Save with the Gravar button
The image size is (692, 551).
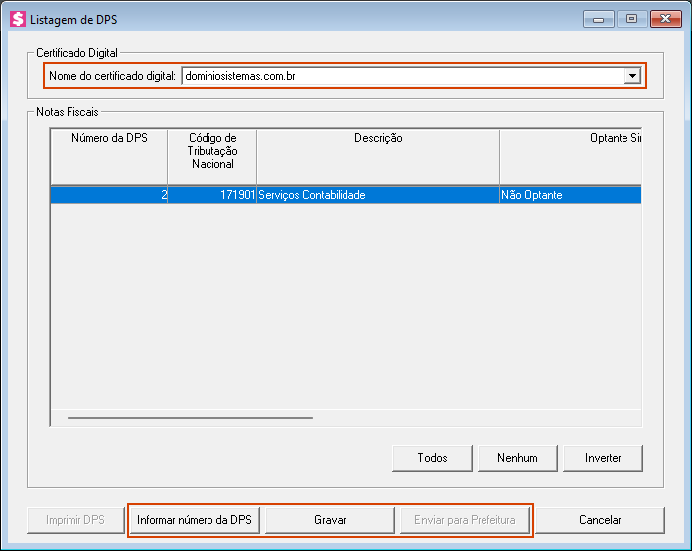(330, 520)
